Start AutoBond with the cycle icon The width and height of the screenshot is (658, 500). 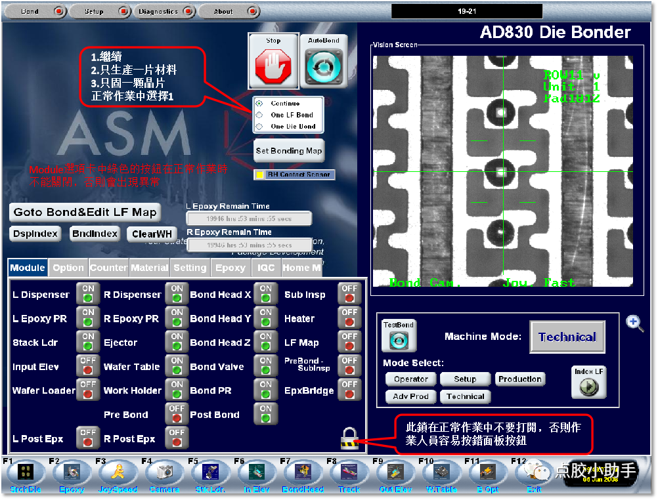click(x=324, y=66)
